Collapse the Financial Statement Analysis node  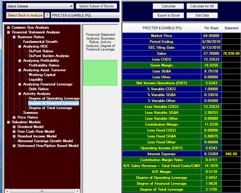coord(8,32)
